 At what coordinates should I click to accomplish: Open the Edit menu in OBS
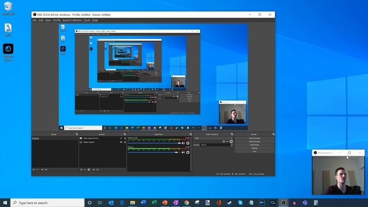click(41, 20)
